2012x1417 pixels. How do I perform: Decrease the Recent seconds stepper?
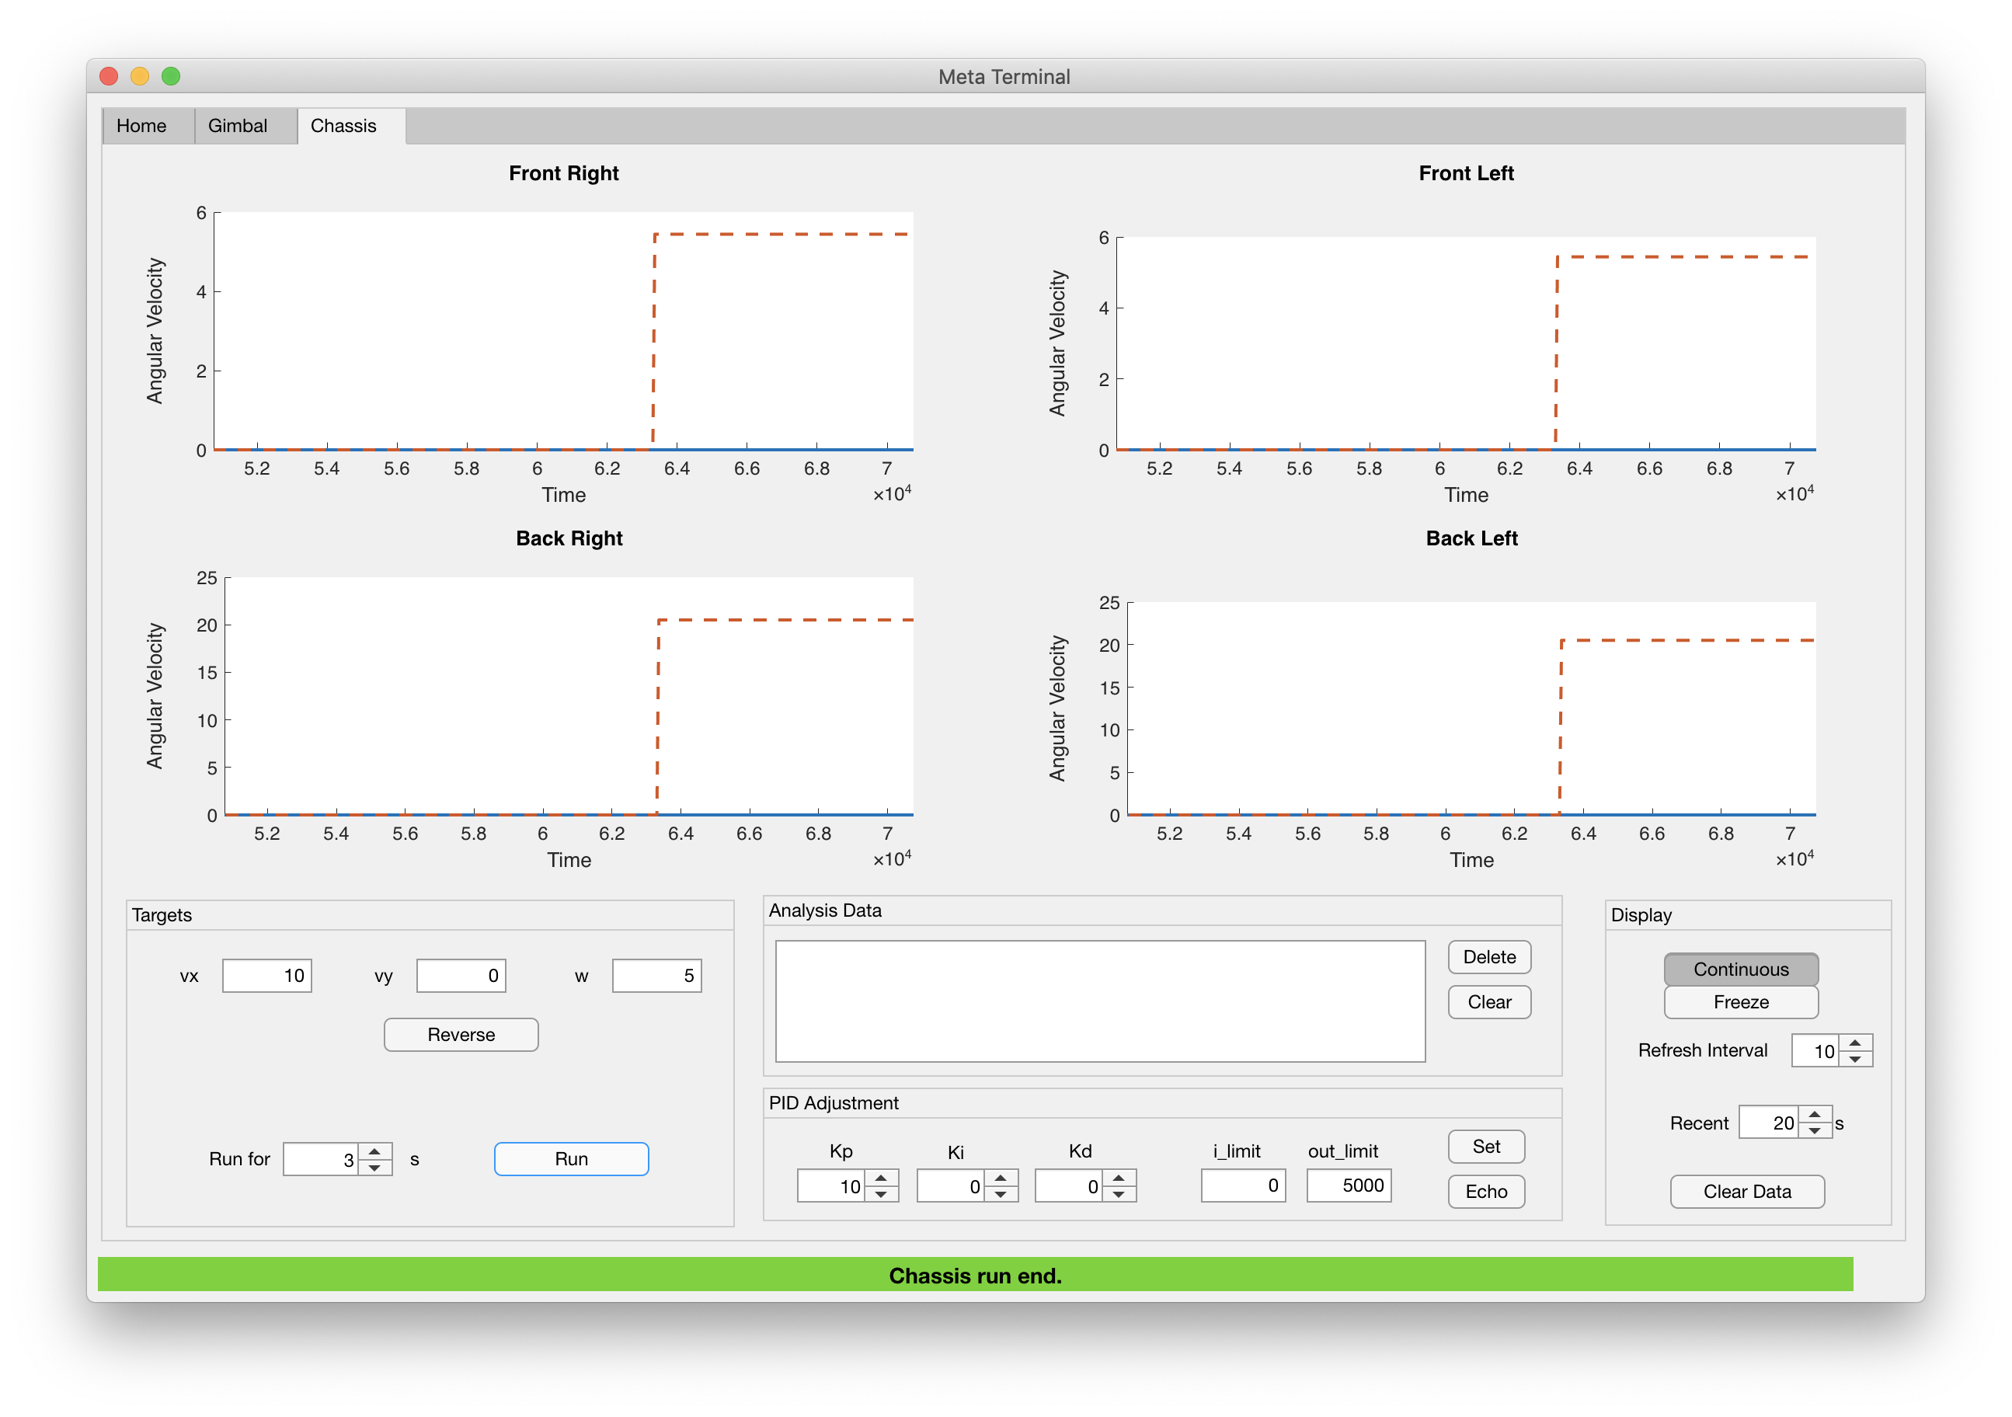coord(1815,1130)
